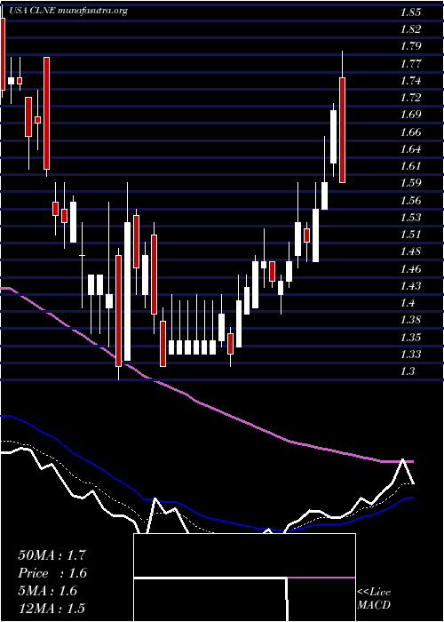Select the 1.74 price axis label
Image resolution: width=444 pixels, height=622 pixels.
pos(410,81)
